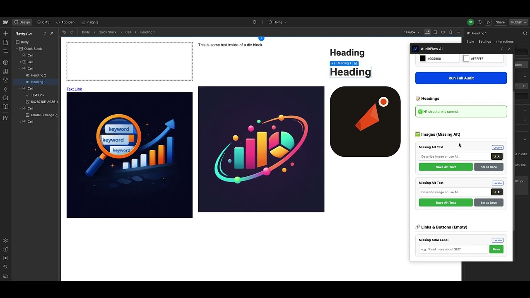
Task: Click the Quick Stack breadcrumb
Action: [107, 32]
